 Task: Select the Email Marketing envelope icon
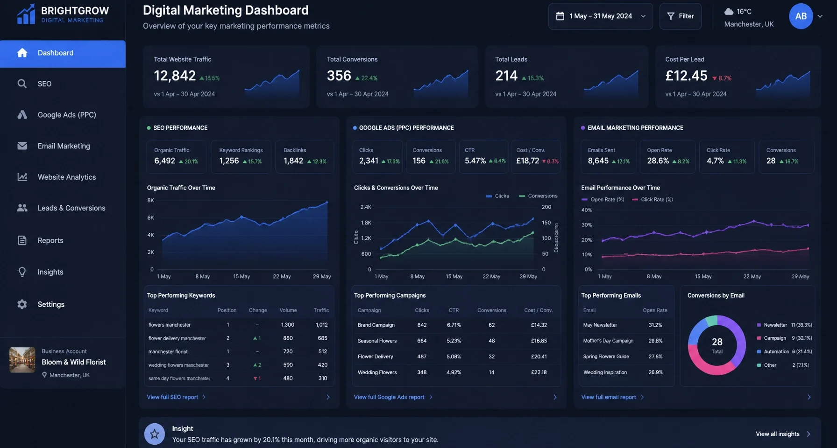pyautogui.click(x=22, y=146)
